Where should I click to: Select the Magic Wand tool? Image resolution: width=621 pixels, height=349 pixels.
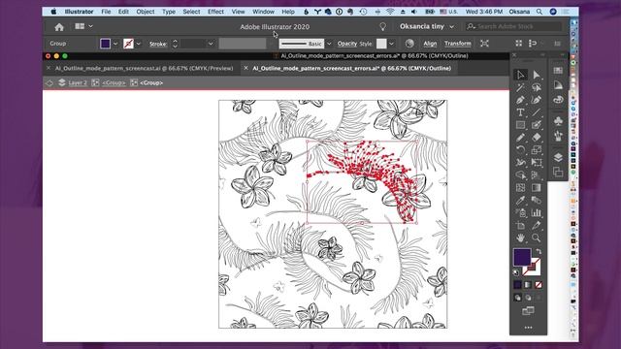point(520,87)
